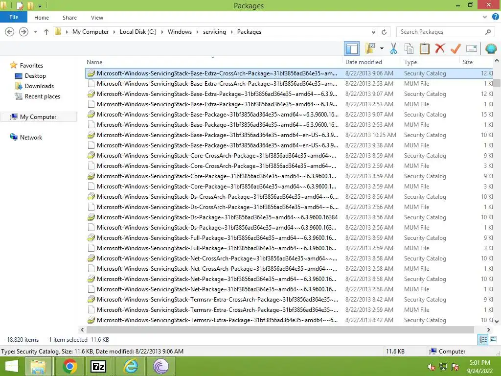Select Favorites in the navigation pane
Screen dimensions: 501x376
[x=31, y=65]
